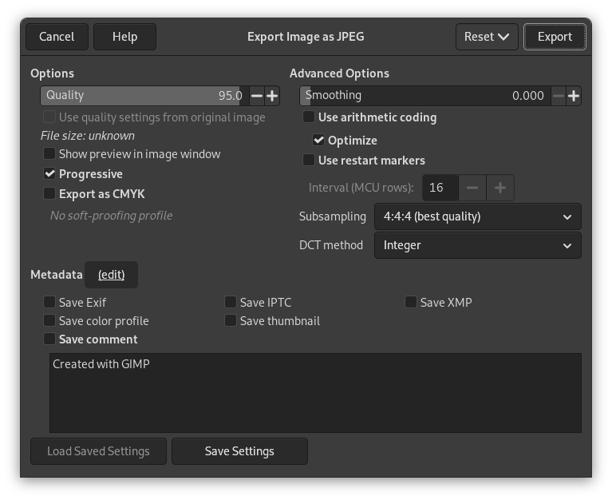Screen dimensions: 612x500
Task: Decrease Smoothing with the minus icon
Action: tap(558, 96)
